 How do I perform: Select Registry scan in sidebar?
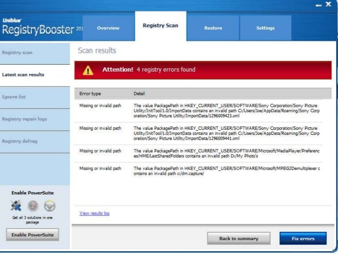click(35, 53)
